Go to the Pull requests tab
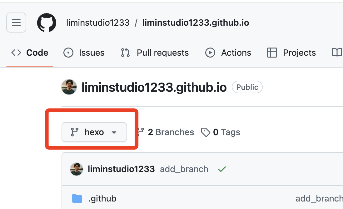The width and height of the screenshot is (343, 209). [155, 53]
